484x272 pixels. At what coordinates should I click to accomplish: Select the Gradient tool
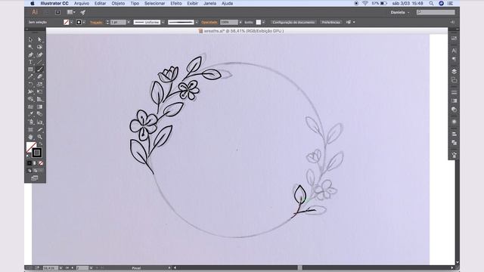[39, 107]
